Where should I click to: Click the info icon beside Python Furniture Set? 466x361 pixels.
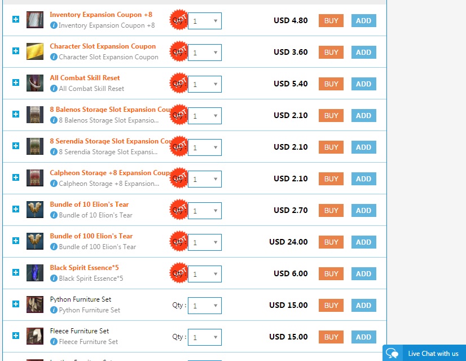[x=54, y=310]
